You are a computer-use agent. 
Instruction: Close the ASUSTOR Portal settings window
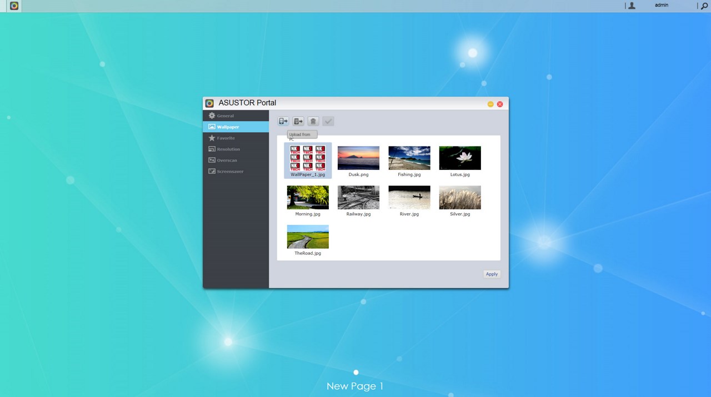(500, 104)
